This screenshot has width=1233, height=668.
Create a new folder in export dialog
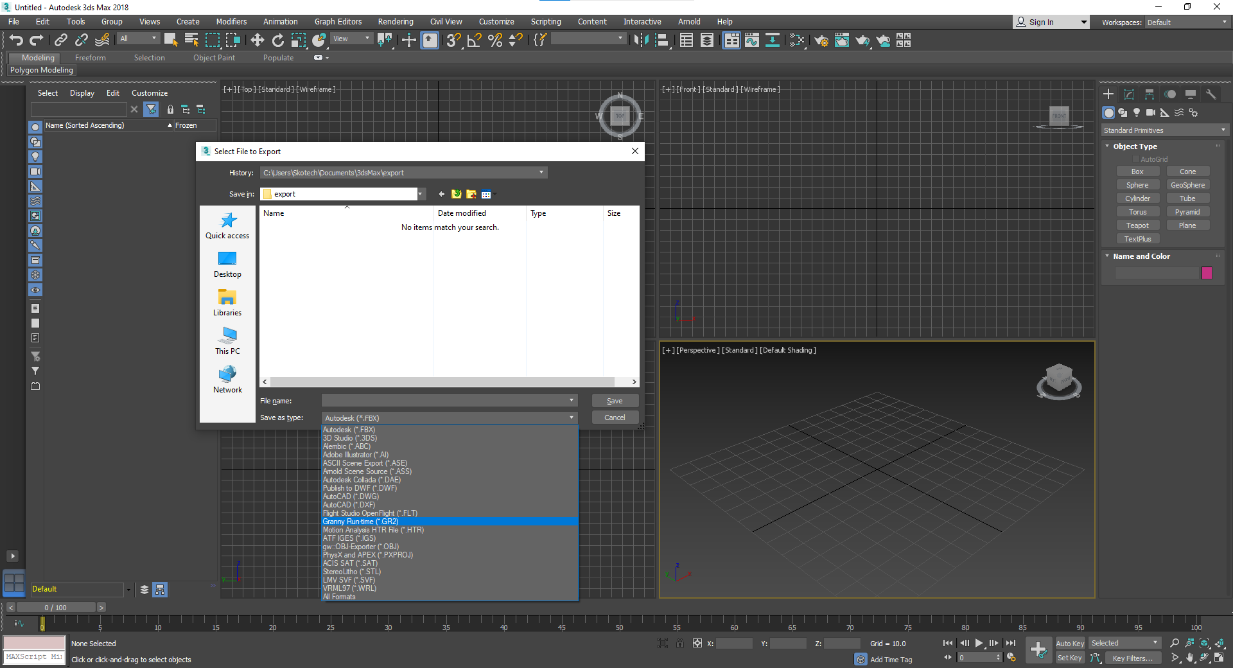[x=471, y=194]
